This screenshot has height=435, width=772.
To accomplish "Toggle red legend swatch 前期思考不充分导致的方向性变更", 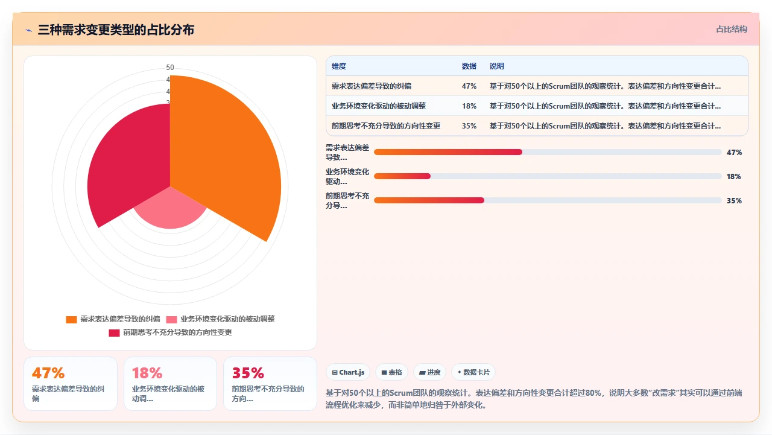I will pyautogui.click(x=114, y=332).
